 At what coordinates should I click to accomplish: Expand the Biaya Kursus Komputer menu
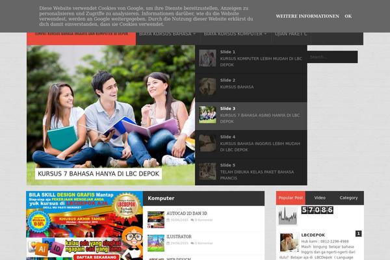235,34
